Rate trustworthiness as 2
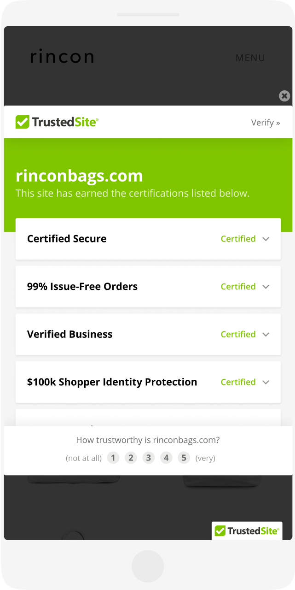Screen dimensions: 295x590 (131, 458)
